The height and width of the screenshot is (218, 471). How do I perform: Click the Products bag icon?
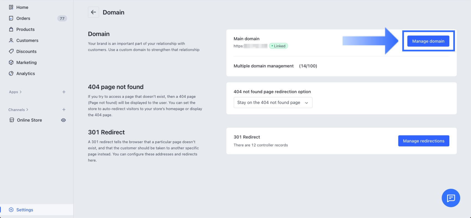[x=11, y=29]
